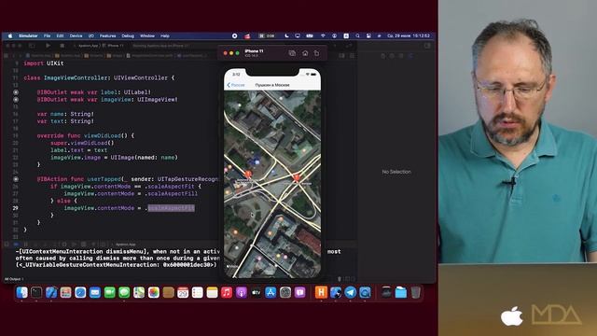597x336 pixels.
Task: Rotate the simulator device icon
Action: (x=317, y=53)
